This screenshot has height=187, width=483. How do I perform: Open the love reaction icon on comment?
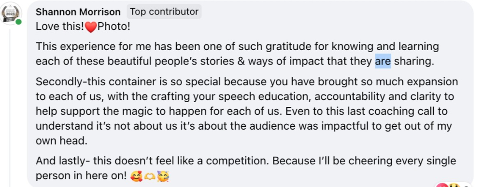click(441, 185)
